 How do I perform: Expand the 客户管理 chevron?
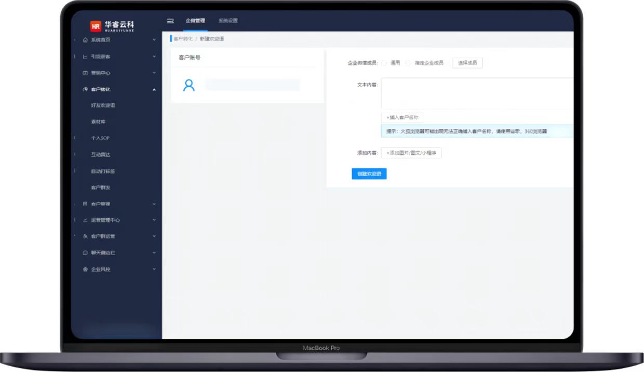coord(154,204)
